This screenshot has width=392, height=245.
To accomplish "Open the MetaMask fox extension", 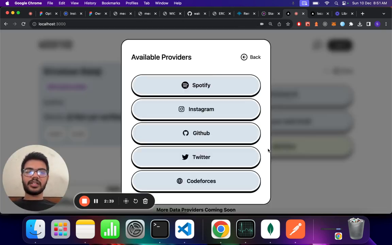I will 334,24.
